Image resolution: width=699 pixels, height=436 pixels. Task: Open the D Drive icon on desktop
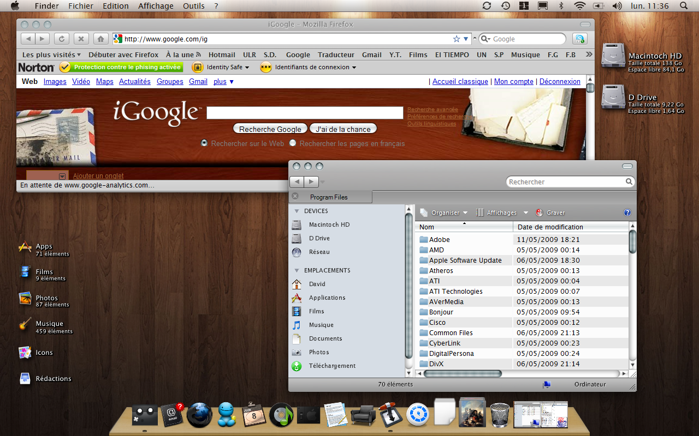(x=613, y=96)
